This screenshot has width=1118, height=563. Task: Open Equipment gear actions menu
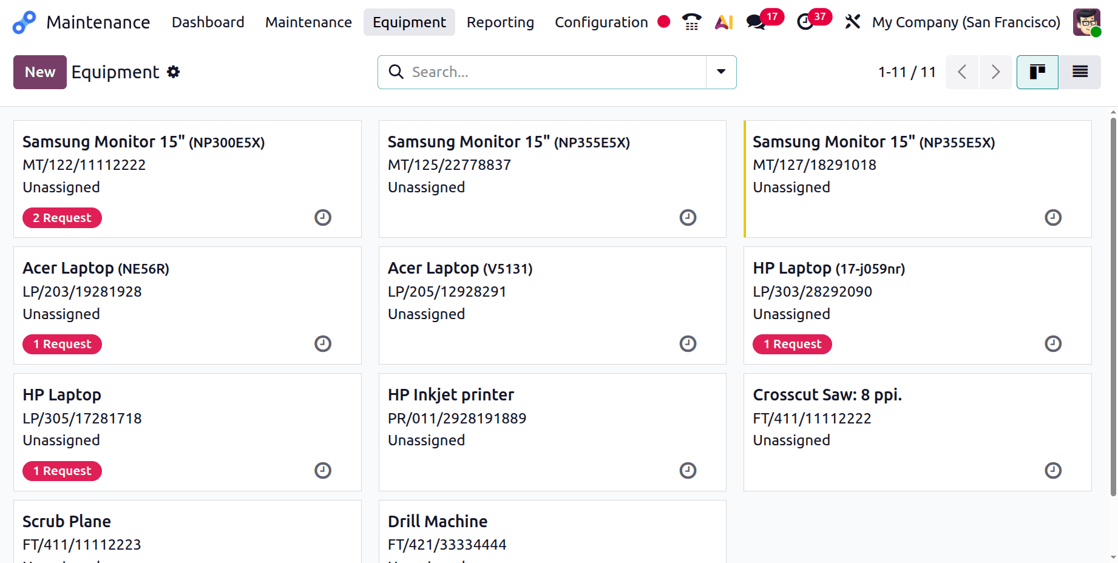click(x=174, y=72)
